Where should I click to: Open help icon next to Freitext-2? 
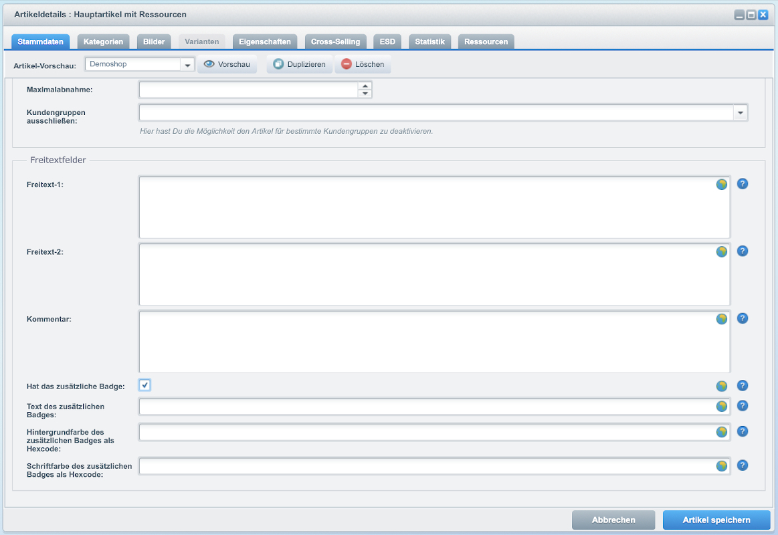pyautogui.click(x=742, y=251)
